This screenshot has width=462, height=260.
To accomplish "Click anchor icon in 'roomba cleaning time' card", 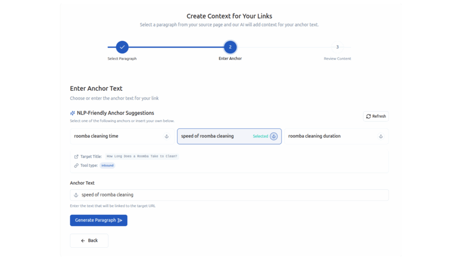I will click(x=166, y=136).
